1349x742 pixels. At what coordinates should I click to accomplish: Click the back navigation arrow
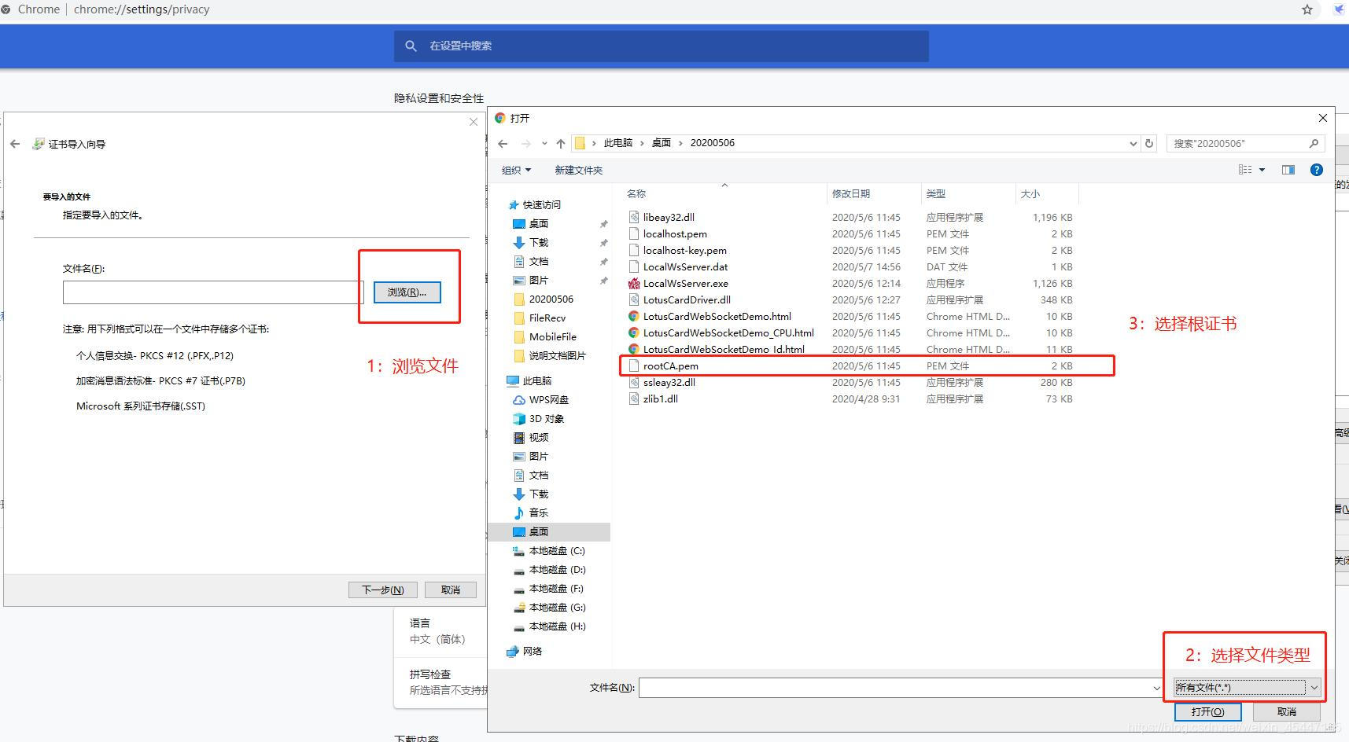[503, 142]
